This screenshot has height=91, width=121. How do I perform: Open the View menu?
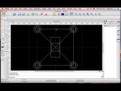click(20, 9)
